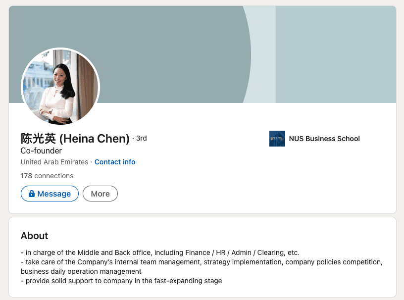Expand the More options dropdown
The height and width of the screenshot is (300, 404).
point(100,194)
